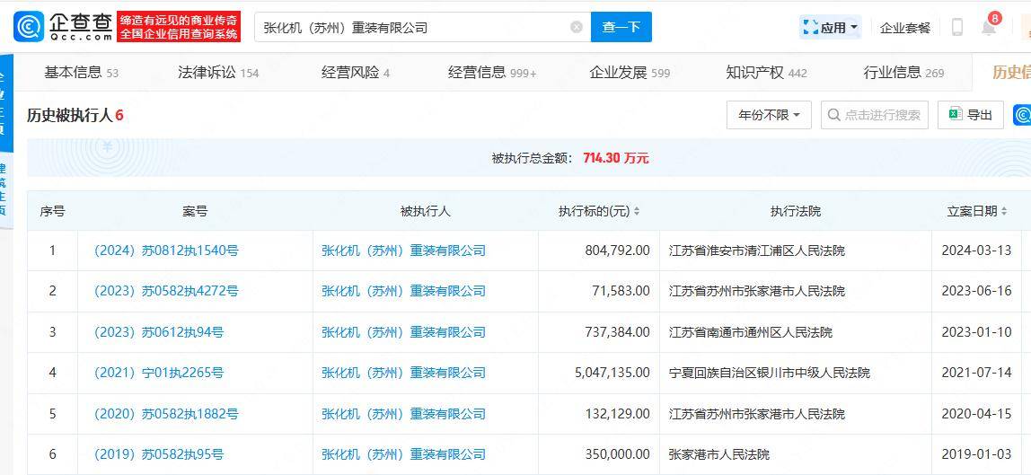Switch to 知识产权 tab
Image resolution: width=1031 pixels, height=475 pixels.
click(x=766, y=73)
